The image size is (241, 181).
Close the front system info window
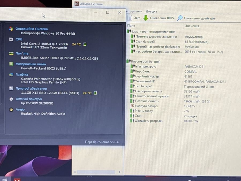click(x=120, y=13)
